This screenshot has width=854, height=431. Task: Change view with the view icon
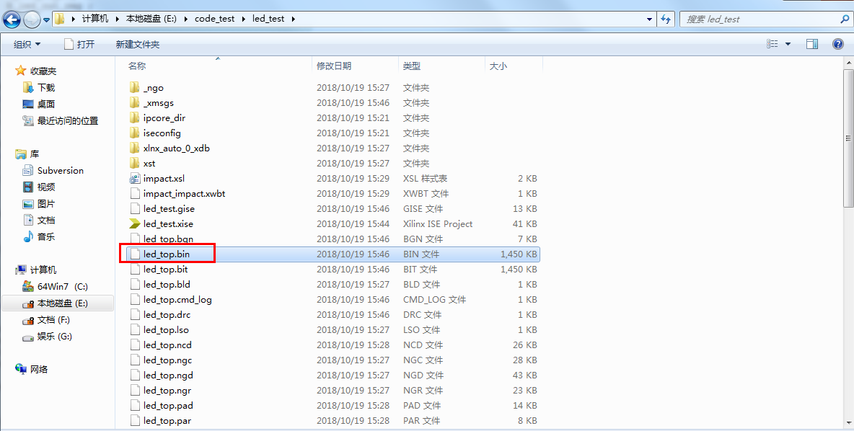pyautogui.click(x=772, y=44)
